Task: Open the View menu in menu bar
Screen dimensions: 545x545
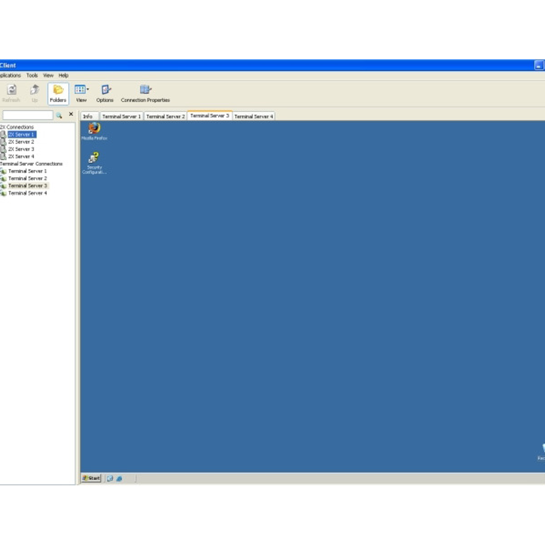Action: [48, 75]
